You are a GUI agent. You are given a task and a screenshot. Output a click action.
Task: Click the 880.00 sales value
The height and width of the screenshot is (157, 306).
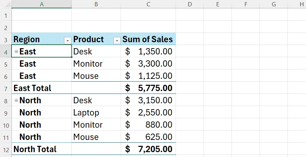tap(148, 125)
